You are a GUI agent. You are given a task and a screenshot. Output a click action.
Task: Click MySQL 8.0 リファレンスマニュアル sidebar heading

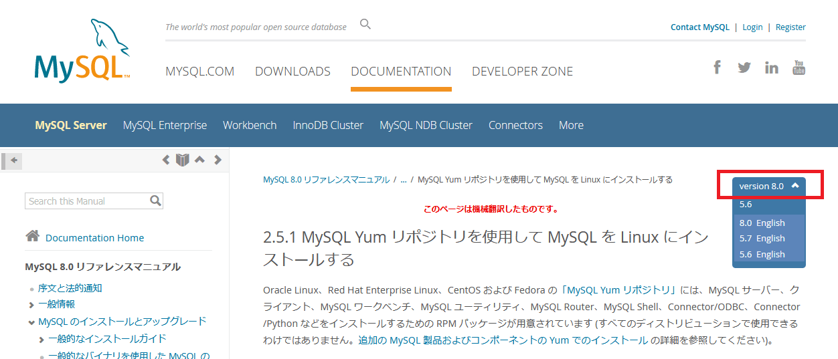click(102, 267)
